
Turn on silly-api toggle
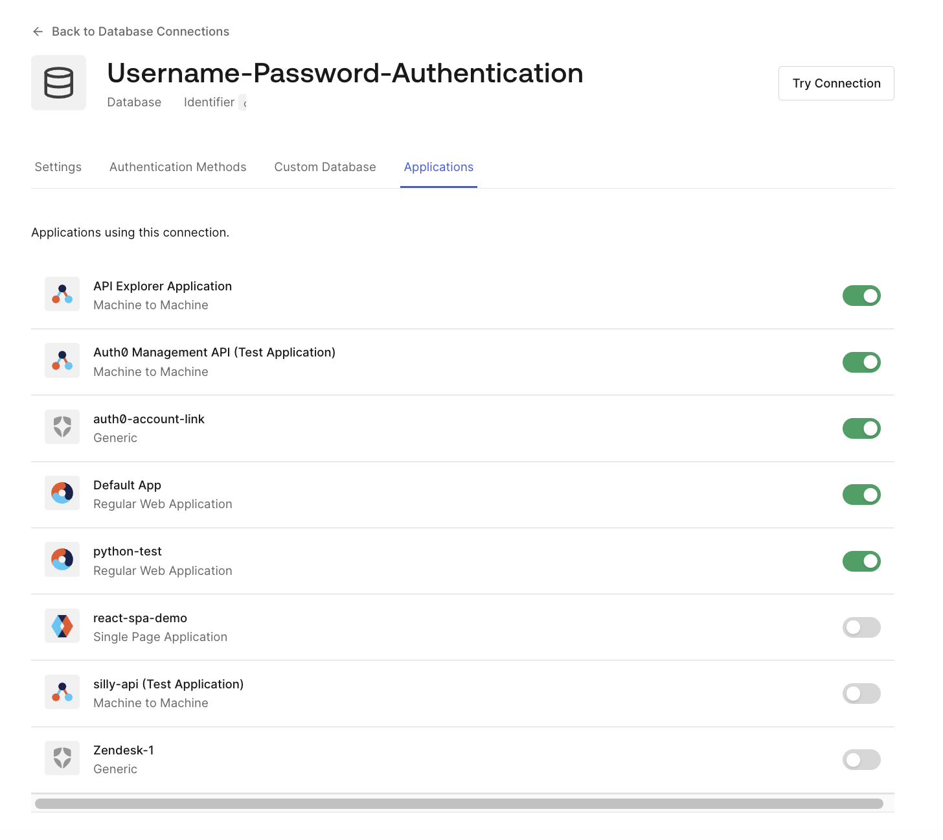[861, 694]
